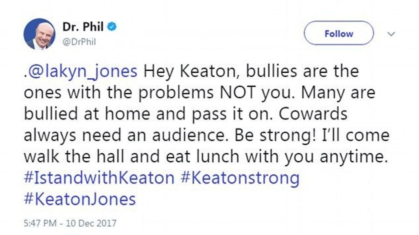The width and height of the screenshot is (419, 235).
Task: Click Dr. Phil's profile avatar photo
Action: pyautogui.click(x=39, y=34)
